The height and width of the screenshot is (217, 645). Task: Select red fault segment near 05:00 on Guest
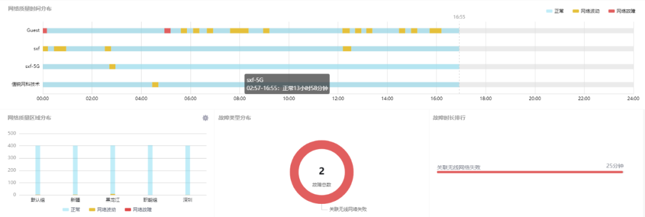coord(167,31)
